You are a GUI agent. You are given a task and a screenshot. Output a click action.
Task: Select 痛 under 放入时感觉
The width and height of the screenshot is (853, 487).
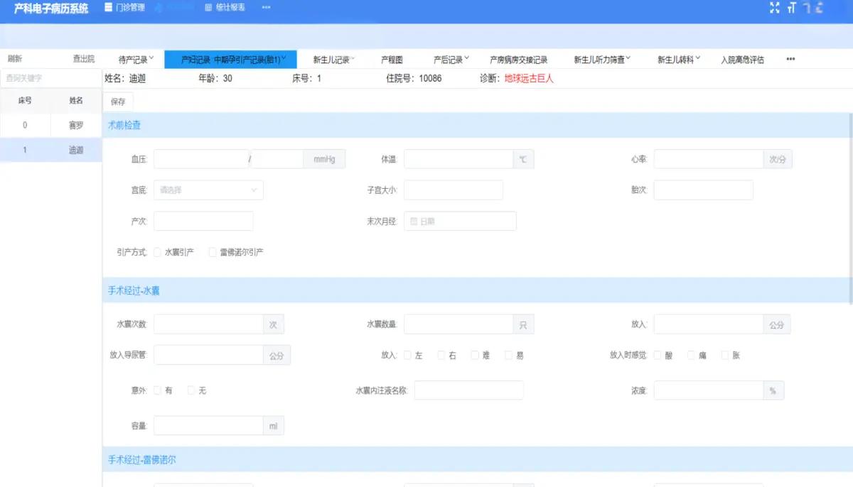tap(692, 355)
